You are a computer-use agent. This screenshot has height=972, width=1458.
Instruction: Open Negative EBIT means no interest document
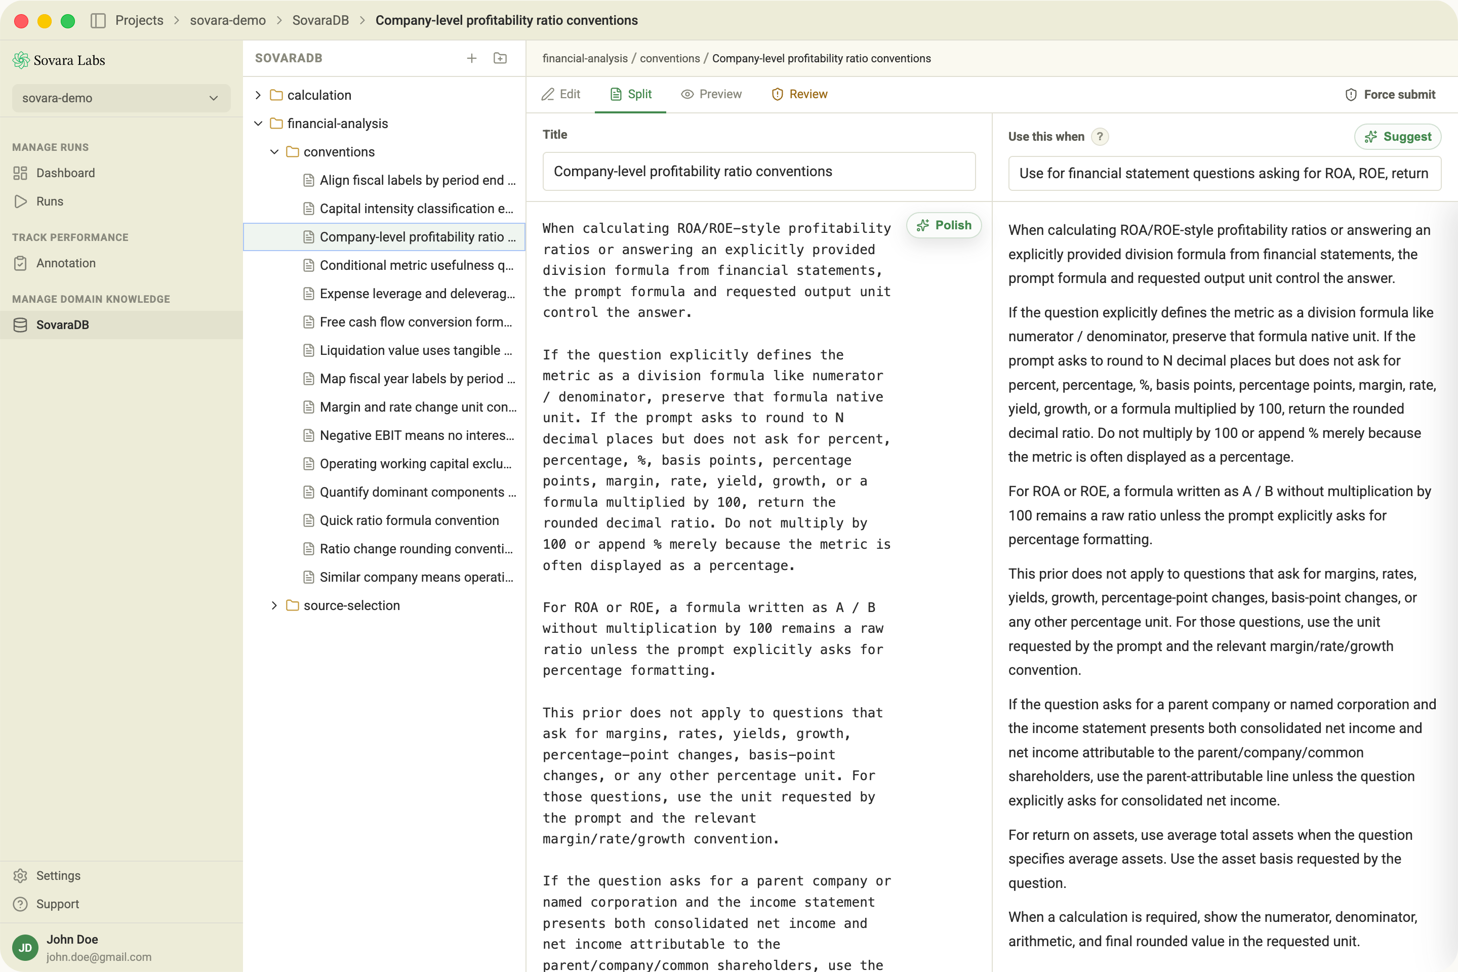(x=384, y=435)
